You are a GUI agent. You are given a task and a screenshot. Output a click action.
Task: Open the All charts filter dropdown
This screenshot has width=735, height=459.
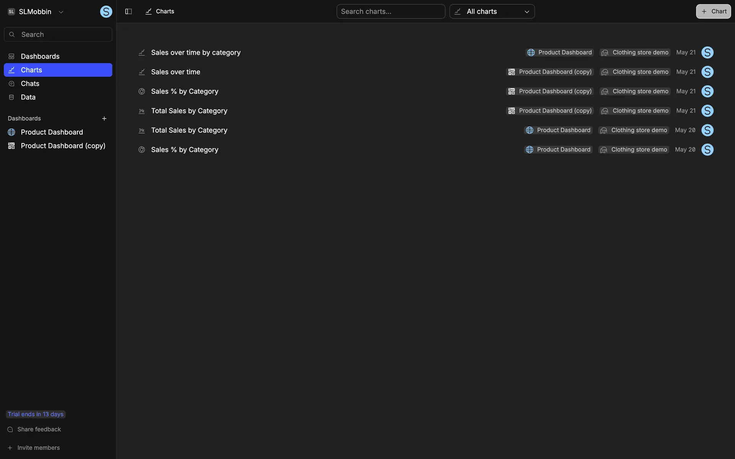point(492,11)
